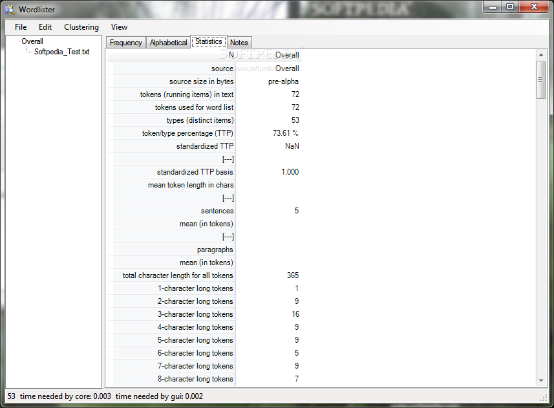Click the 'standardized TTP' row label
Image resolution: width=554 pixels, height=408 pixels.
205,146
